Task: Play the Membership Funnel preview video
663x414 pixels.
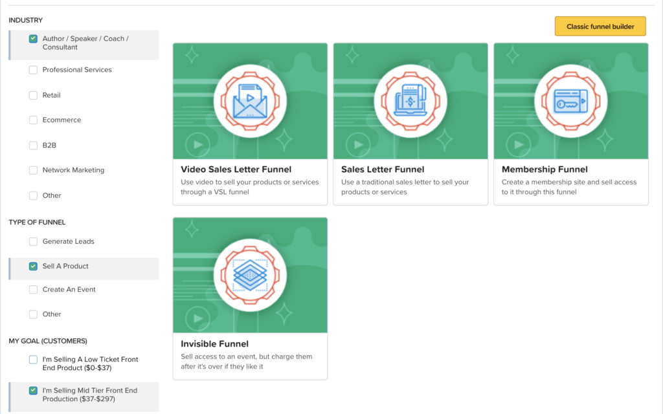Action: coord(520,143)
